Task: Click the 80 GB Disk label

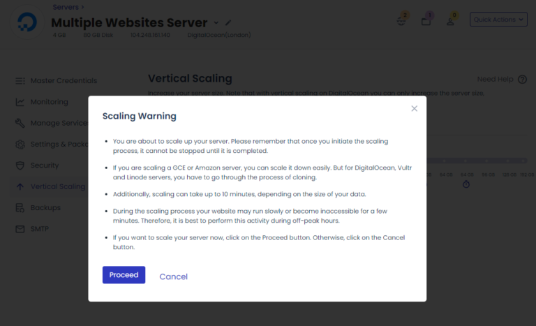Action: click(x=98, y=35)
